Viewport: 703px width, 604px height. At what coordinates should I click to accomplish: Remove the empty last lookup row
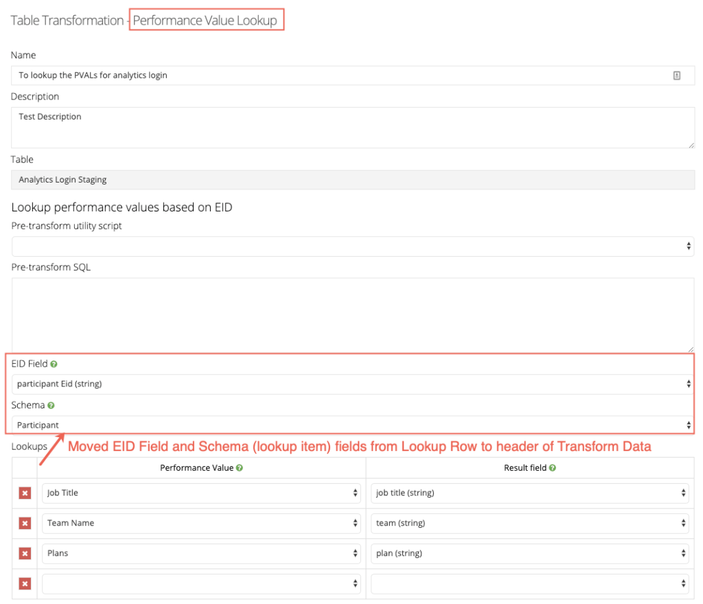(25, 583)
